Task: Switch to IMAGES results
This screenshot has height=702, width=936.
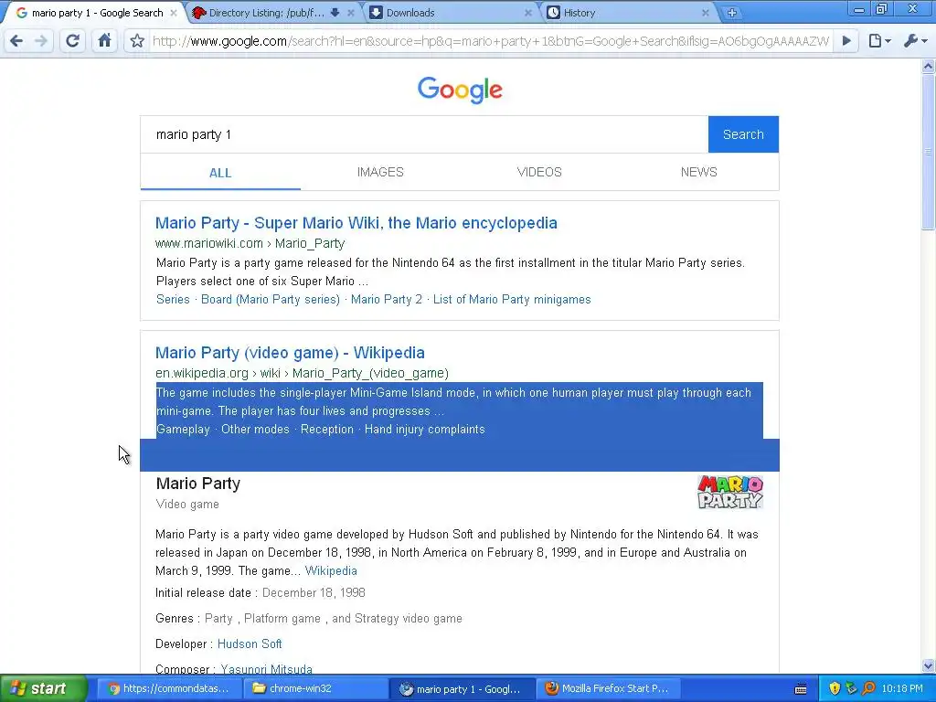Action: [380, 172]
